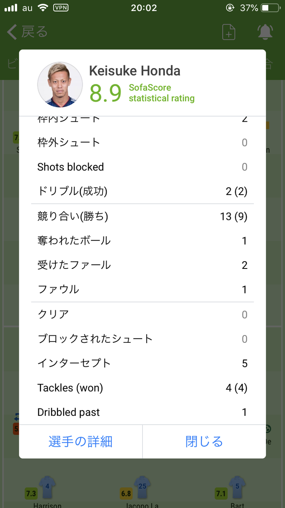Tap the 7.1 rating badge
The image size is (285, 508).
(x=221, y=494)
